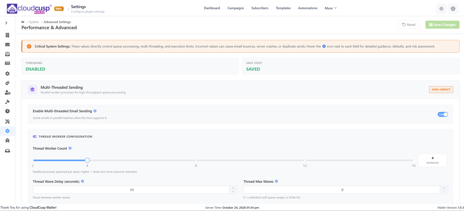Click the Reset button
Screen dimensions: 464x211
point(409,25)
